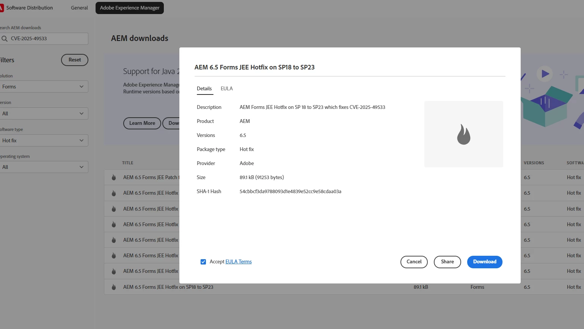Click the search magnifier icon
This screenshot has width=584, height=329.
coord(5,39)
